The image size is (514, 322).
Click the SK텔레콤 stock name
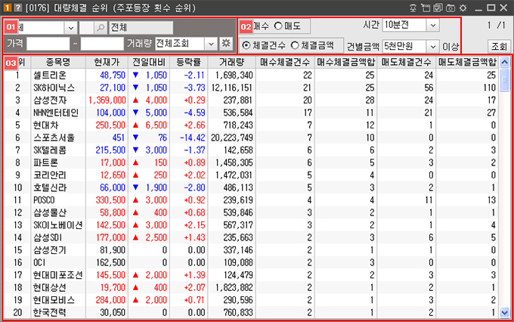pos(49,150)
